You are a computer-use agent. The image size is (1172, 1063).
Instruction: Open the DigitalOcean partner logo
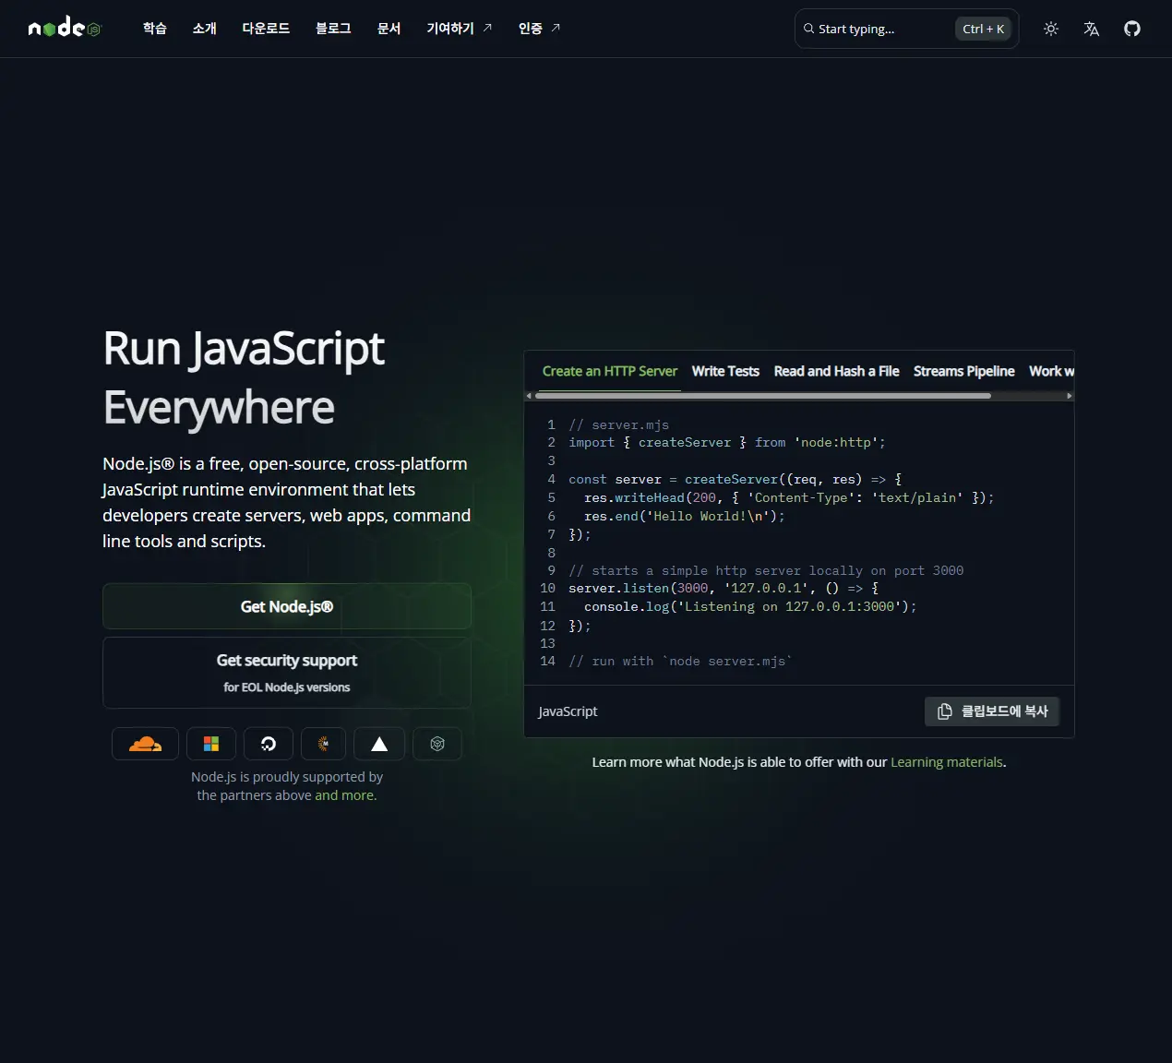click(269, 744)
